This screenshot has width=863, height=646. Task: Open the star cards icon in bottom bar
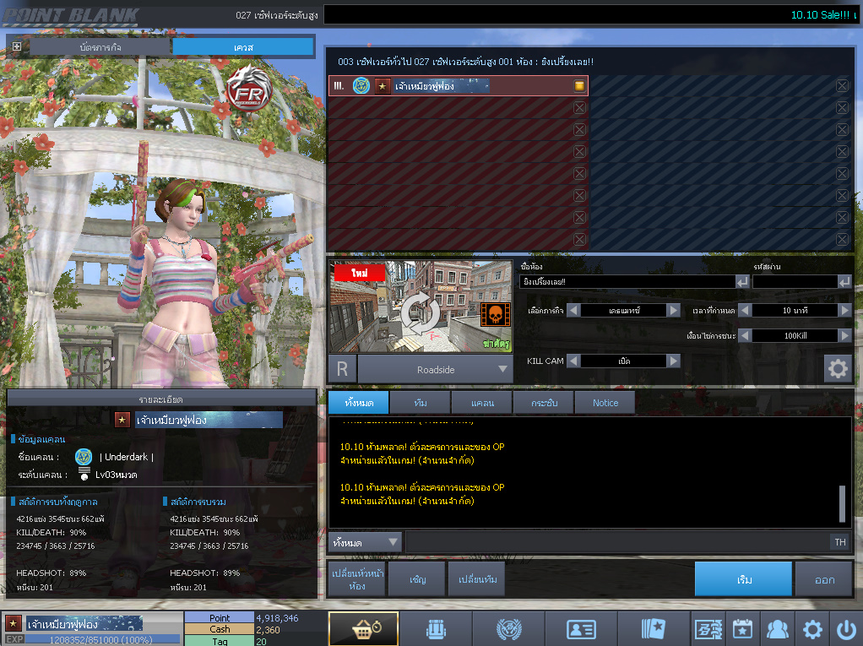[x=653, y=629]
